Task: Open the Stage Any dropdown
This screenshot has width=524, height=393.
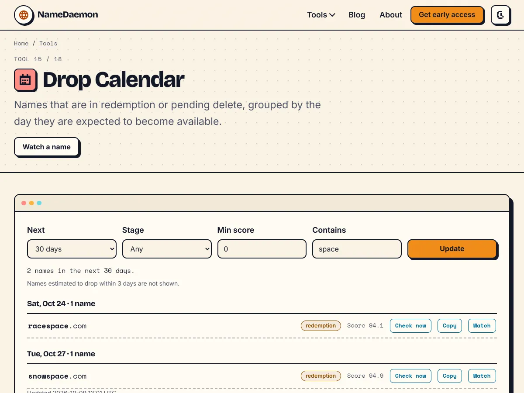Action: point(167,249)
